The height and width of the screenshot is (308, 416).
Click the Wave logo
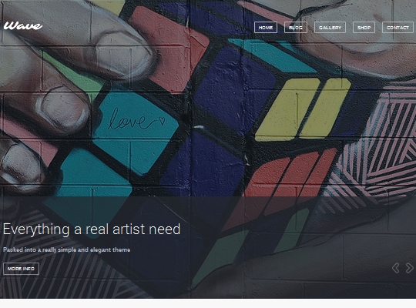[x=23, y=25]
